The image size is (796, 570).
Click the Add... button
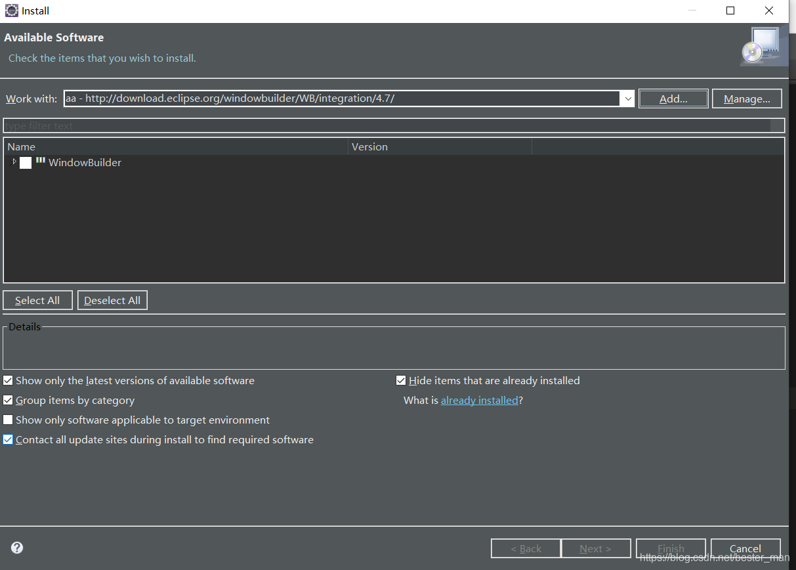(x=673, y=99)
